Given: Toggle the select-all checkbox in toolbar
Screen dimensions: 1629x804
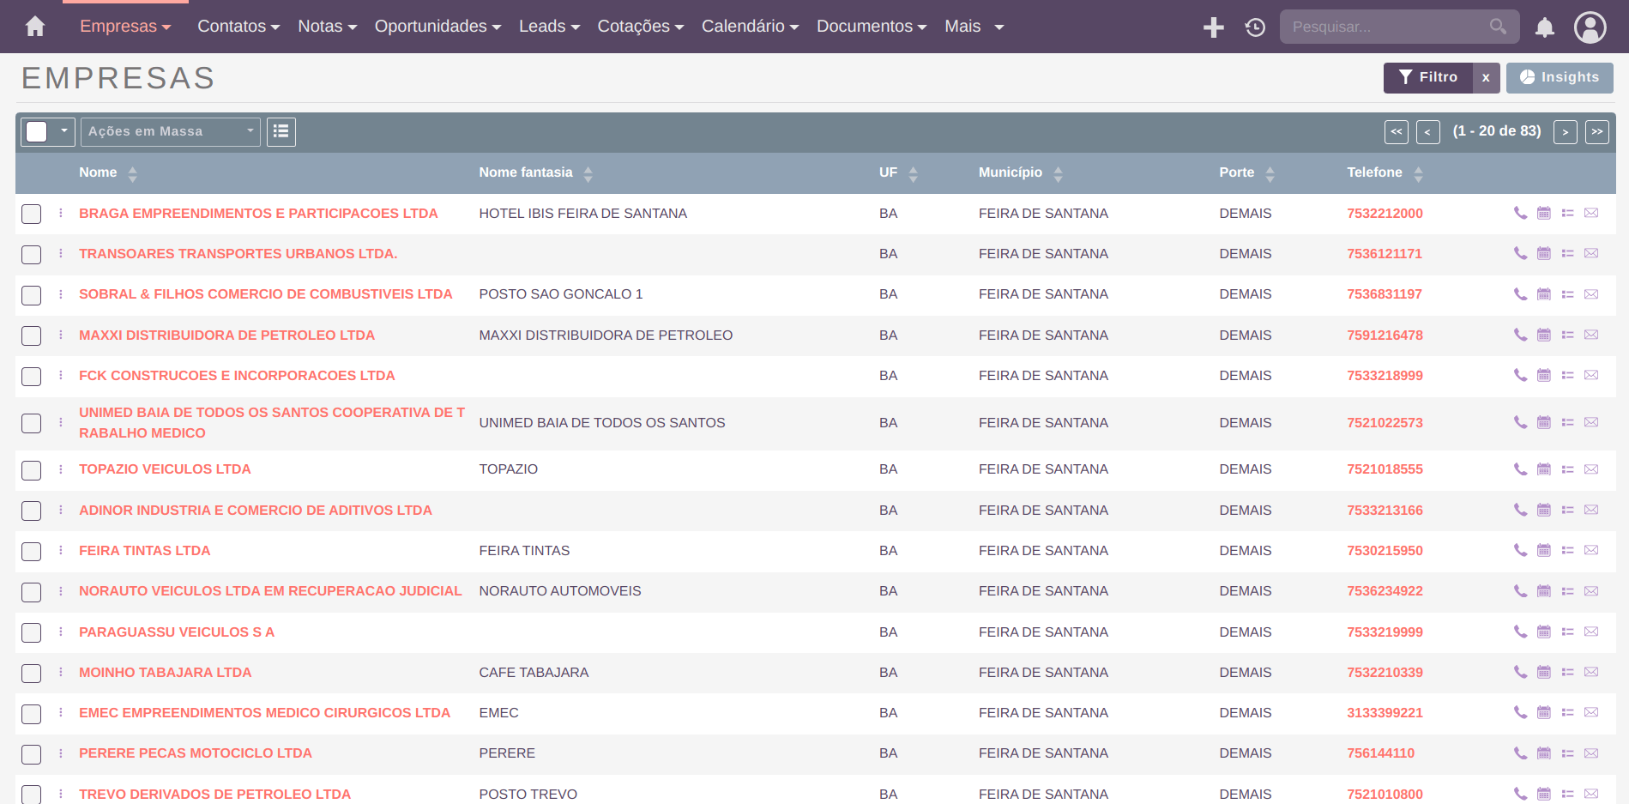Looking at the screenshot, I should 37,131.
